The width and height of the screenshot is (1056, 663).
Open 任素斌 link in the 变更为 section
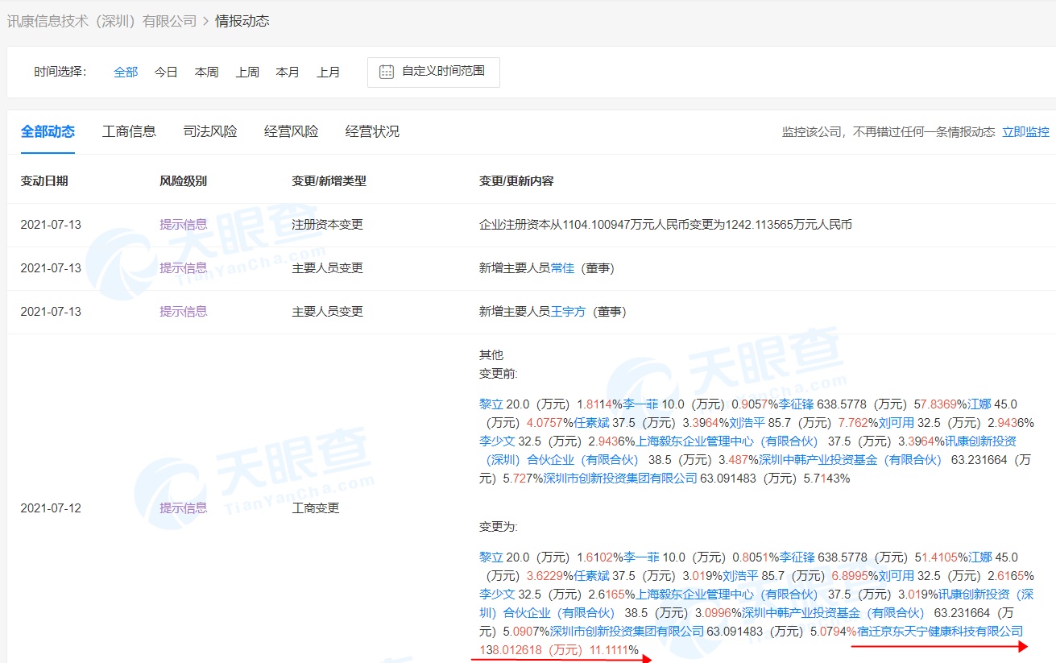click(591, 576)
